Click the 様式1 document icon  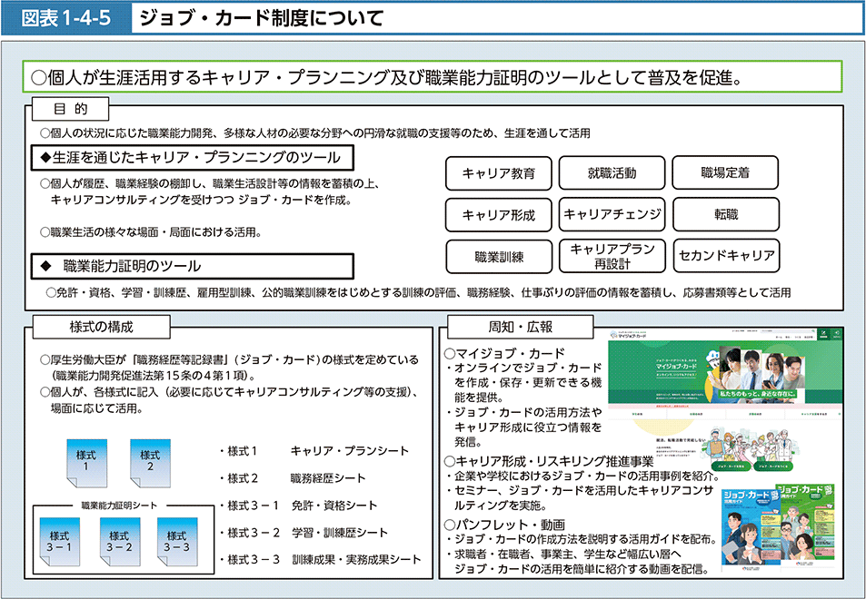click(86, 463)
